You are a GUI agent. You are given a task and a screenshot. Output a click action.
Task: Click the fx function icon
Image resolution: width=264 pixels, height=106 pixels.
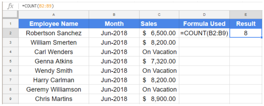coord(10,6)
